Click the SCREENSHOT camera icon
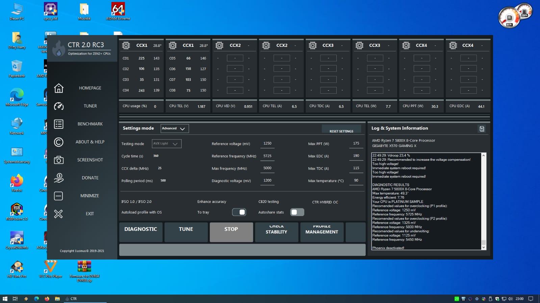 [x=58, y=160]
